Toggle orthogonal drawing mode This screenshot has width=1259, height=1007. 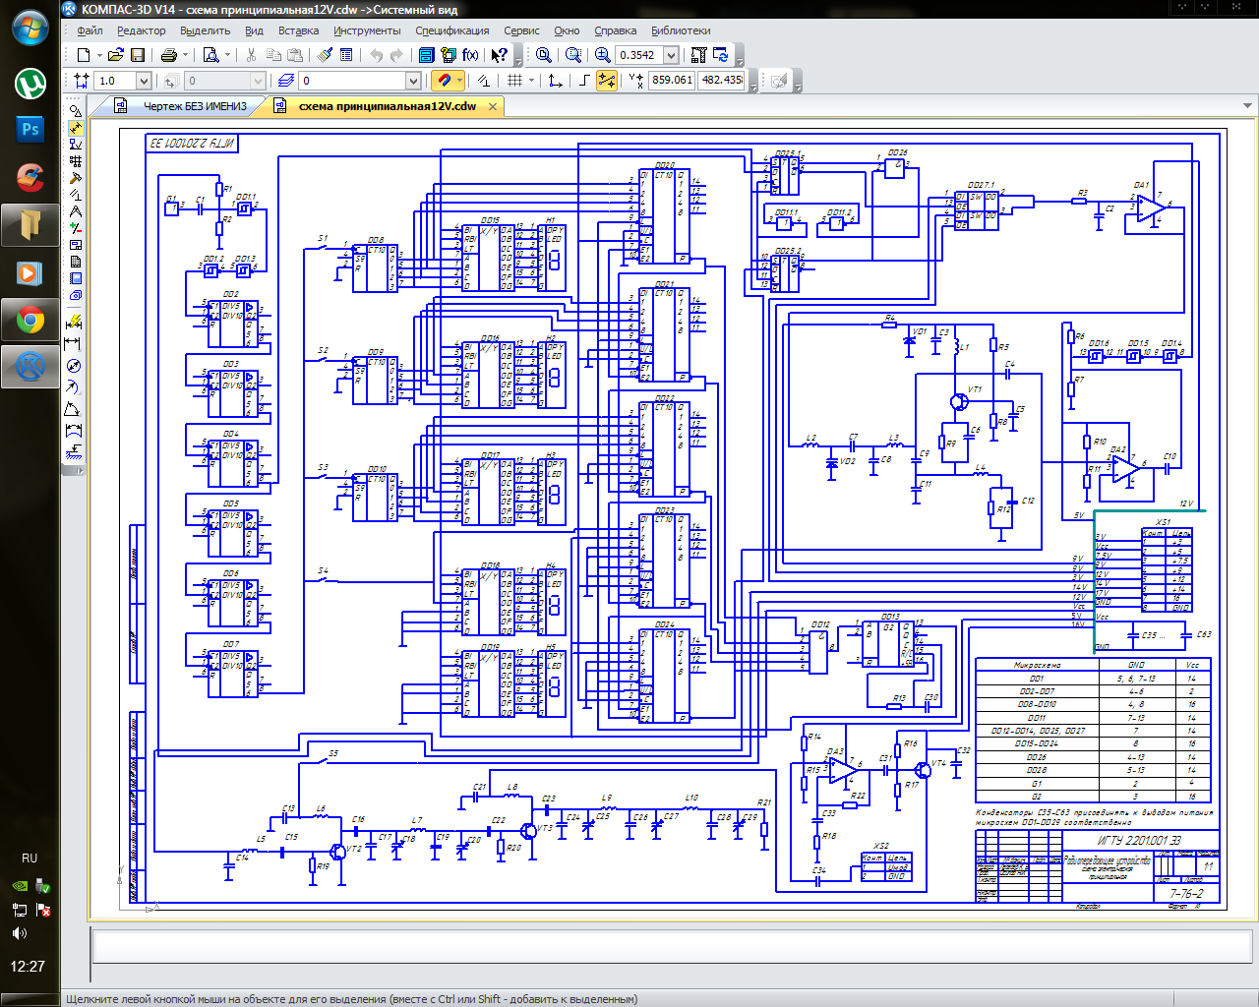coord(584,81)
